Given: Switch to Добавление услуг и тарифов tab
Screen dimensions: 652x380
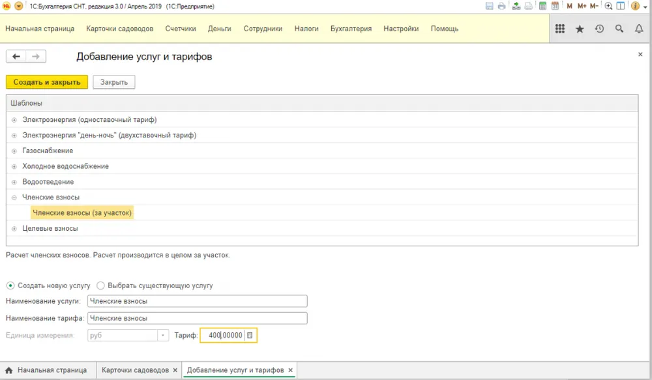Looking at the screenshot, I should [x=235, y=370].
